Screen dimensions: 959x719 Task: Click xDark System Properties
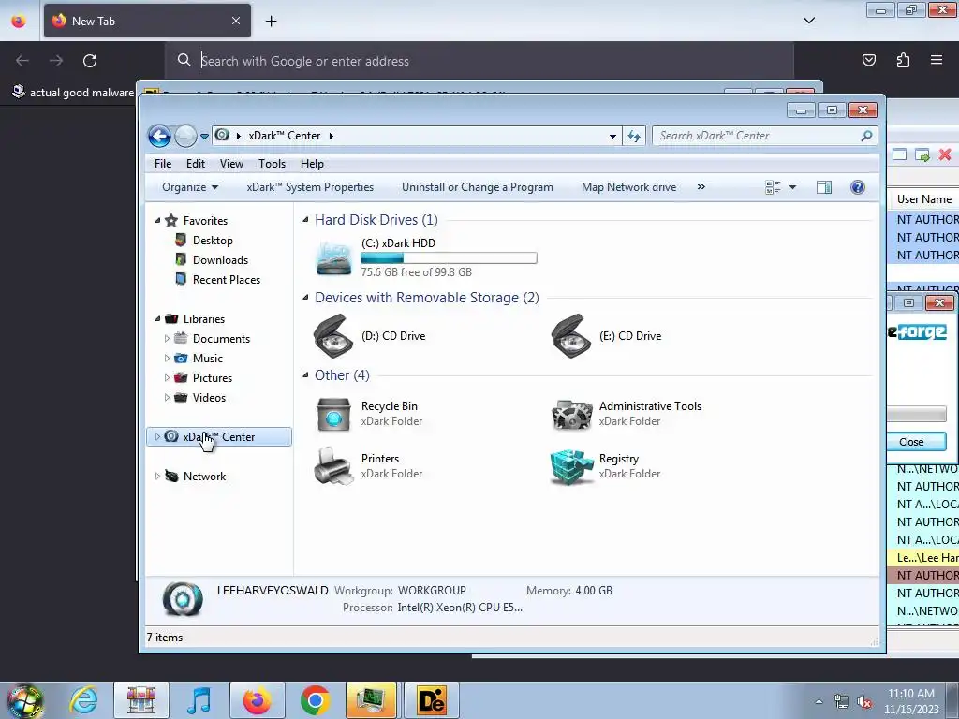[310, 187]
